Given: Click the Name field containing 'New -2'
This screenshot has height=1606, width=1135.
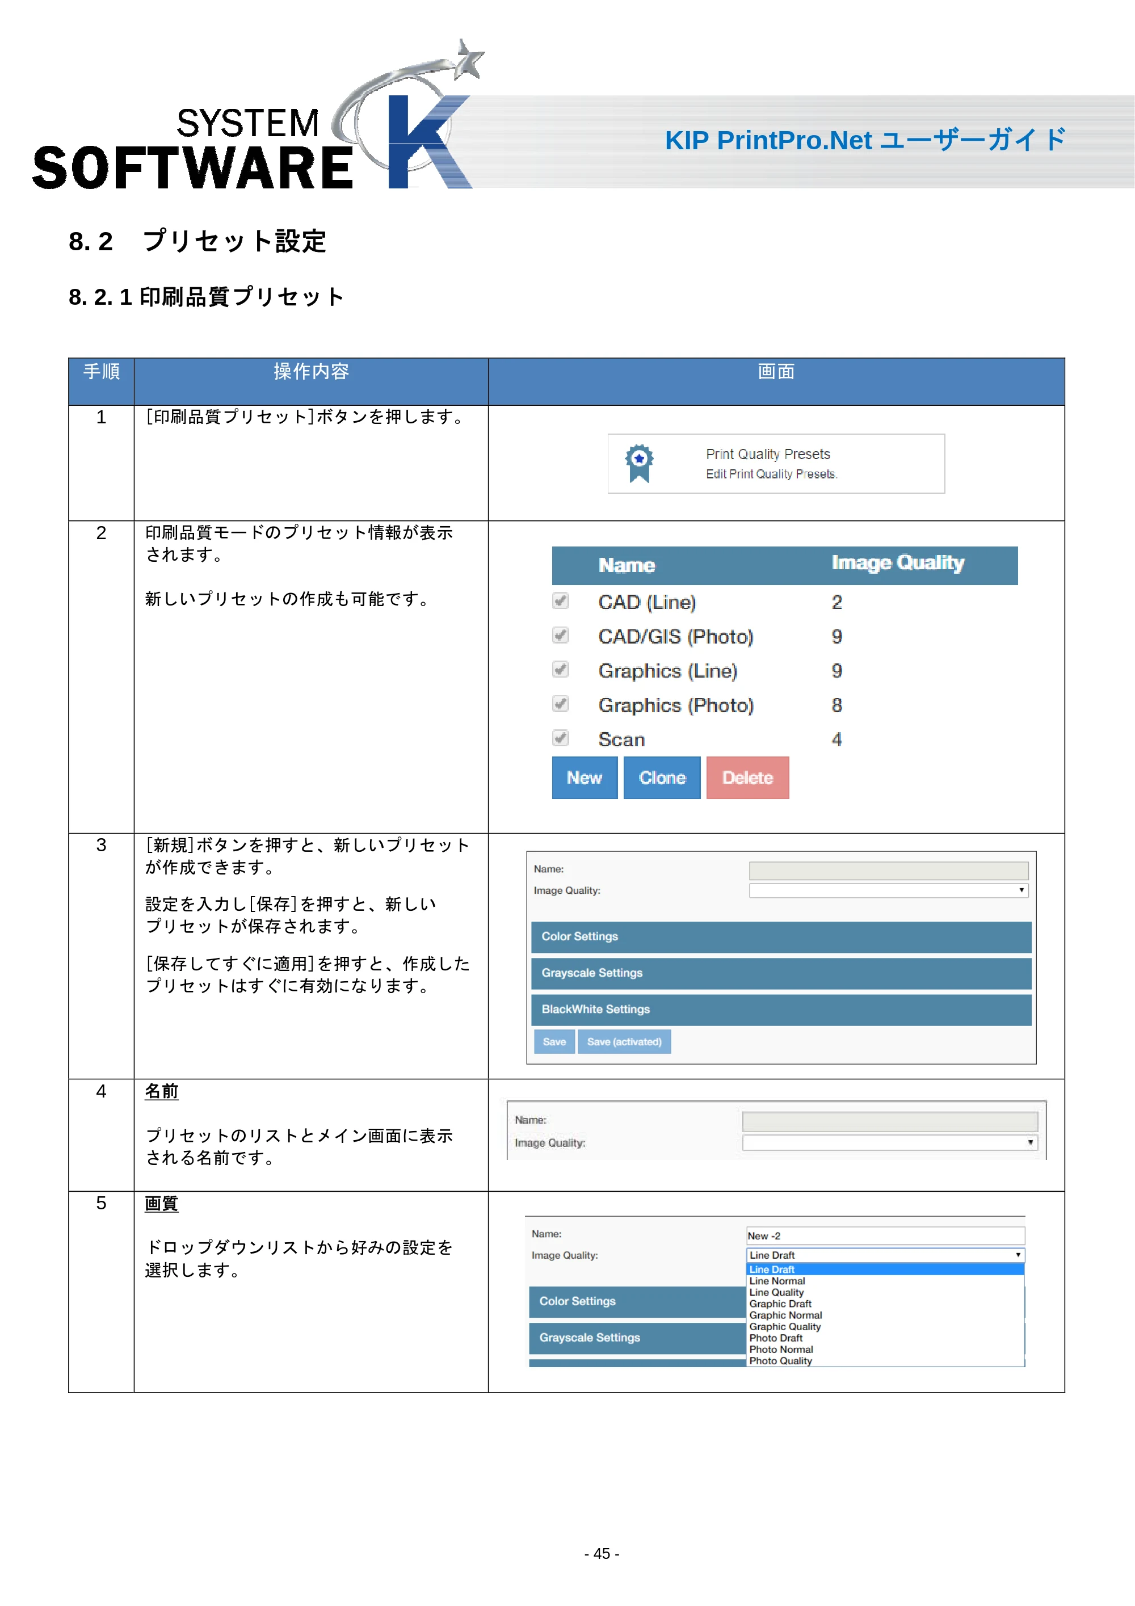Looking at the screenshot, I should 885,1236.
